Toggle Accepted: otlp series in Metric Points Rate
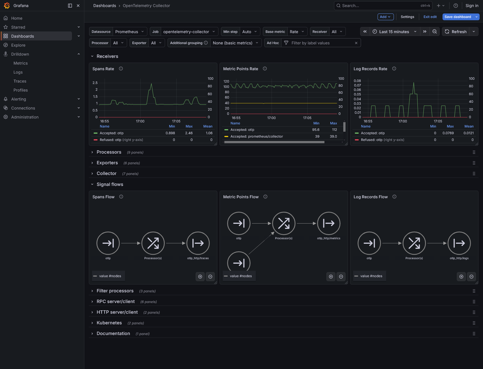Viewport: 483px width, 369px height. [242, 130]
